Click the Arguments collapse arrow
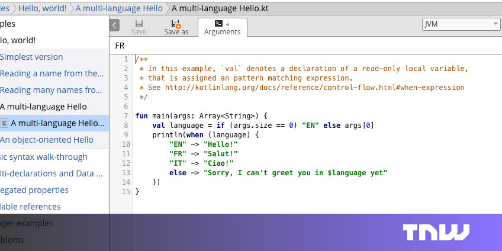This screenshot has width=502, height=251. [228, 23]
